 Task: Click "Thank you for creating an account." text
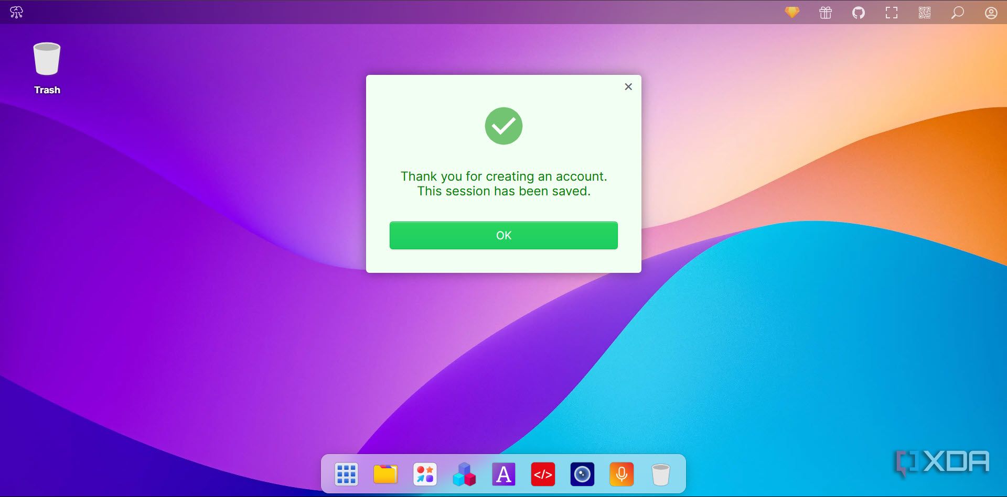(504, 176)
